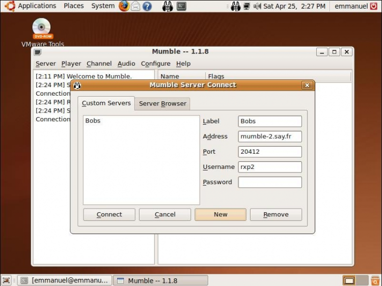Open the System menu

103,6
